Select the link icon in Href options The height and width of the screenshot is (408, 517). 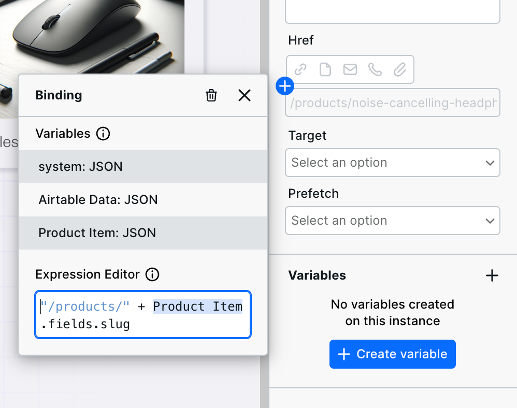[301, 69]
